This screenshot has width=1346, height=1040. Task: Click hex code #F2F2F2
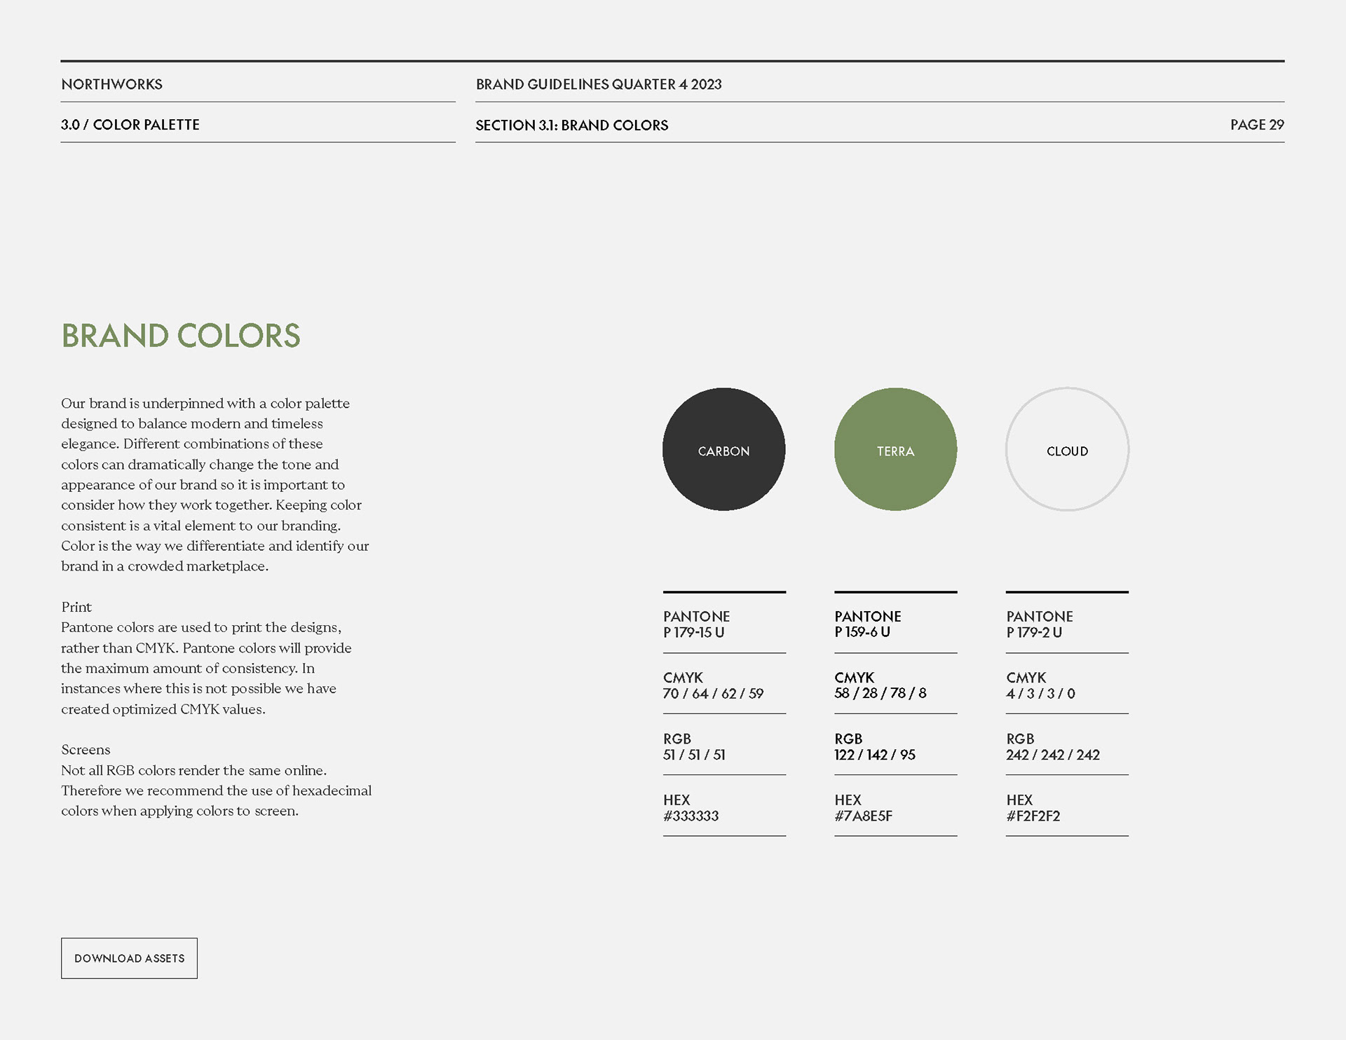click(x=1033, y=816)
